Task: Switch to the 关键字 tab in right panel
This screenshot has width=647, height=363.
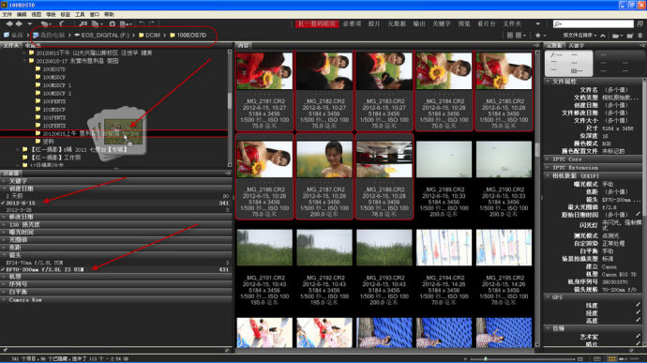Action: point(576,45)
